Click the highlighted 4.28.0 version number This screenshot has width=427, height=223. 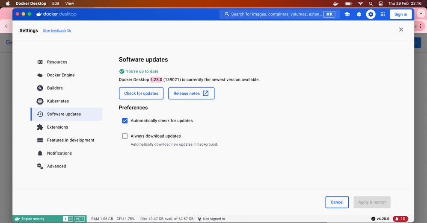tap(156, 80)
